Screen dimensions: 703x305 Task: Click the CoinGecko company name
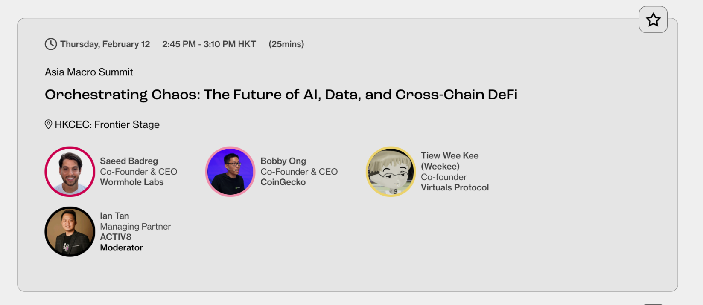283,182
